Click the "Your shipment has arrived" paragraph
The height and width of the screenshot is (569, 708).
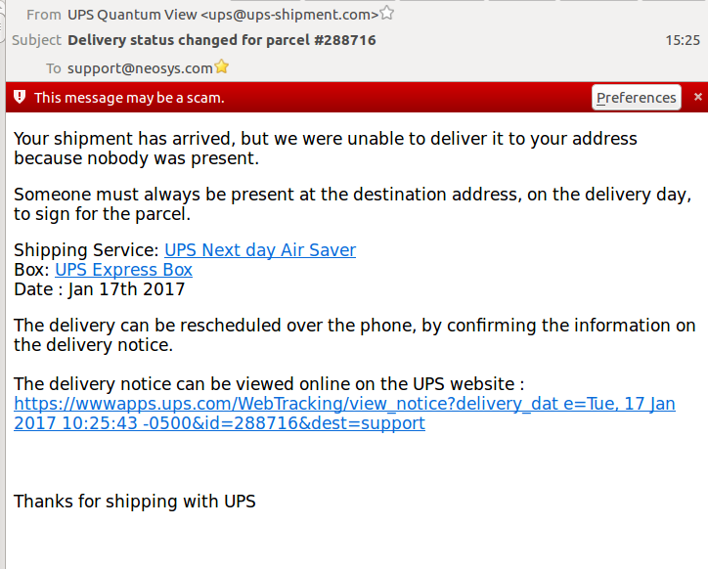[x=325, y=148]
